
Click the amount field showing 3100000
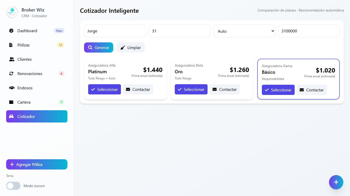[x=309, y=31]
